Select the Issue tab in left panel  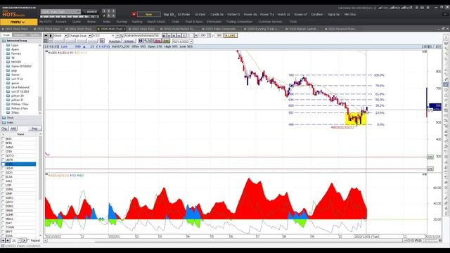click(6, 34)
